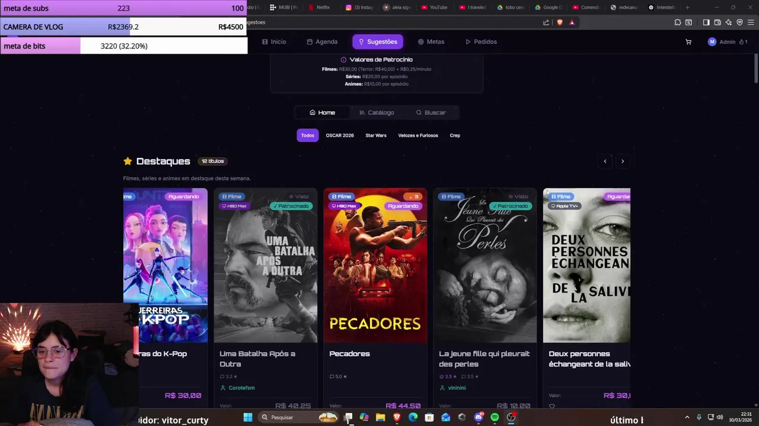Switch to the Catálogo sub-tab
The width and height of the screenshot is (759, 426).
click(377, 112)
